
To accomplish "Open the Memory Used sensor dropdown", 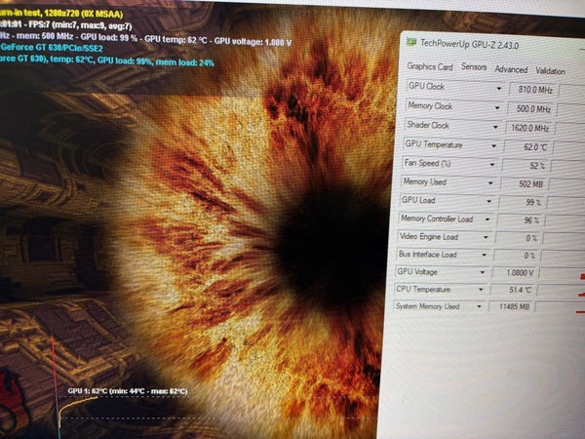I will (490, 183).
